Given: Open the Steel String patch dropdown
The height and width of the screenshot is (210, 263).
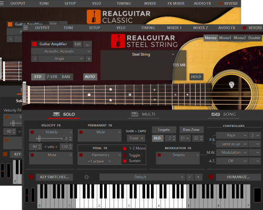Looking at the screenshot, I should [x=143, y=55].
